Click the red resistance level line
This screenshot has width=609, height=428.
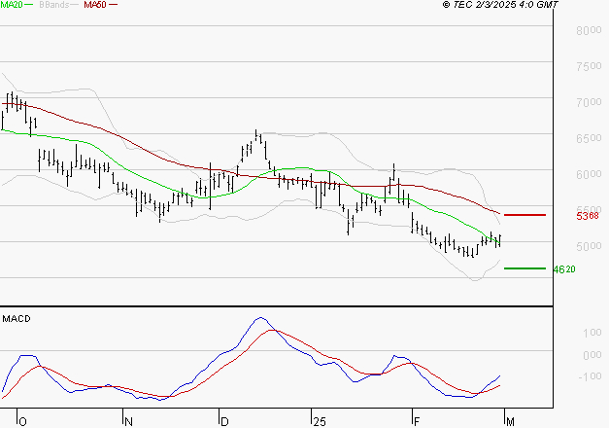pos(524,215)
